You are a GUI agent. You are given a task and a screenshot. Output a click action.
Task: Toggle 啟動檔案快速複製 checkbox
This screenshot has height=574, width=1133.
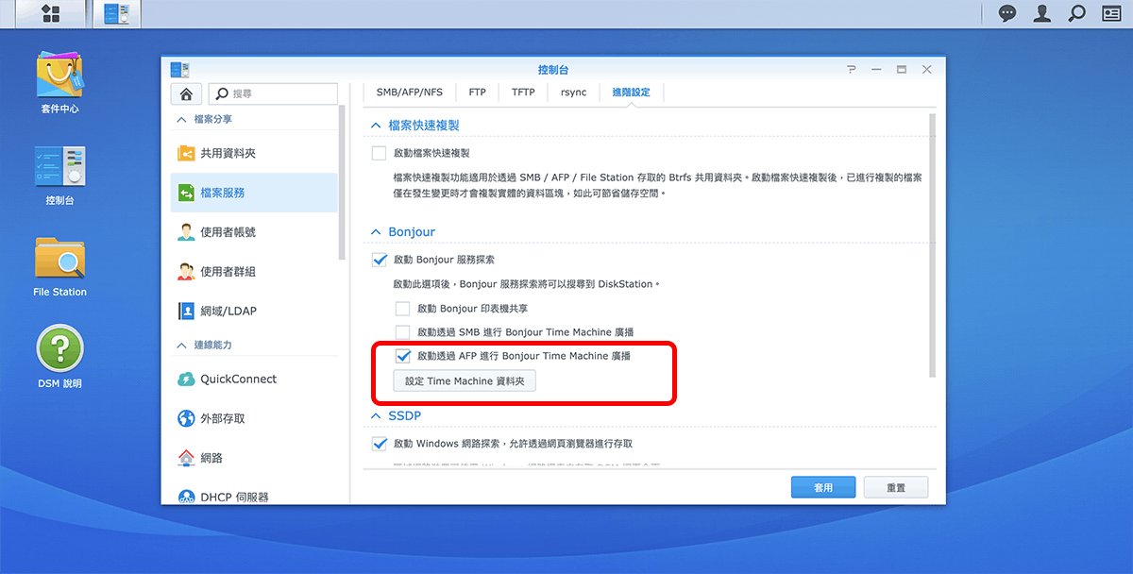point(379,153)
